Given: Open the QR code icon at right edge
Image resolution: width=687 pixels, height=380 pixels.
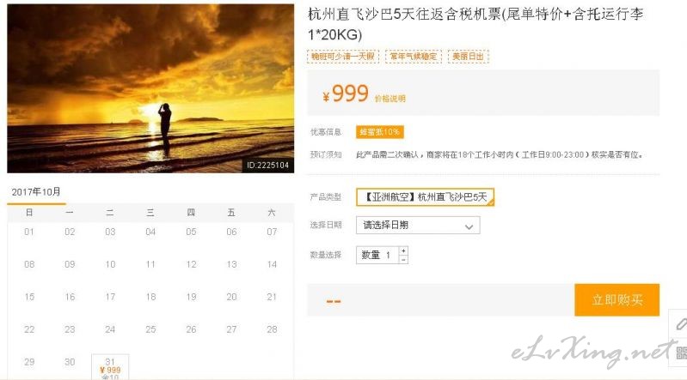Looking at the screenshot, I should tap(681, 353).
